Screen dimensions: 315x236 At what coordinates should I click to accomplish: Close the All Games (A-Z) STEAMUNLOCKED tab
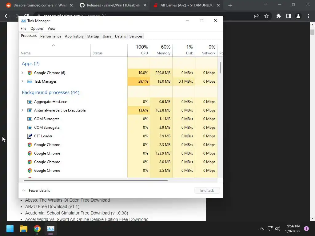[x=218, y=5]
